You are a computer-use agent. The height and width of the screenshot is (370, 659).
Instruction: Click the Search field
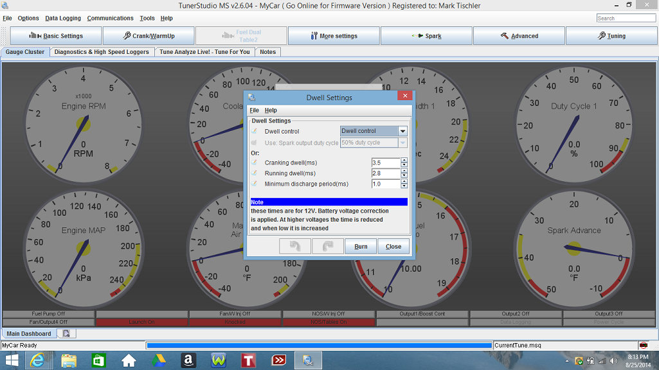[626, 18]
